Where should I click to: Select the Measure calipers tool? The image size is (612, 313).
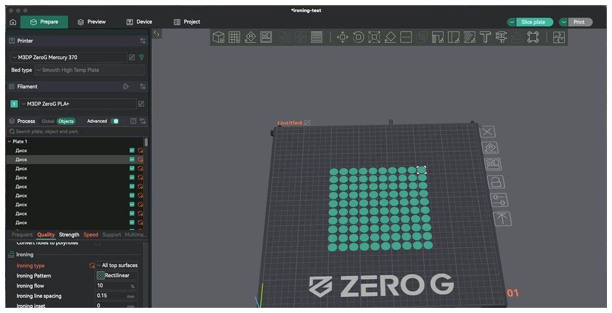(x=501, y=37)
